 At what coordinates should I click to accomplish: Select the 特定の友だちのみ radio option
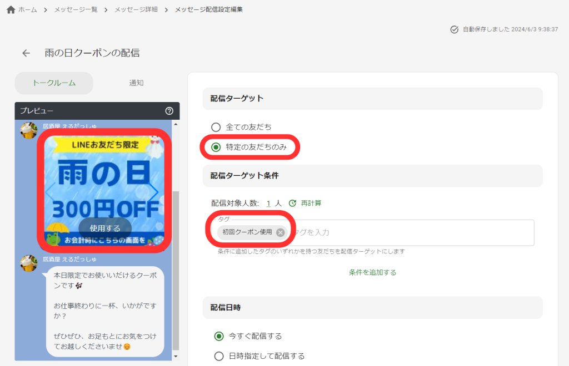[216, 148]
